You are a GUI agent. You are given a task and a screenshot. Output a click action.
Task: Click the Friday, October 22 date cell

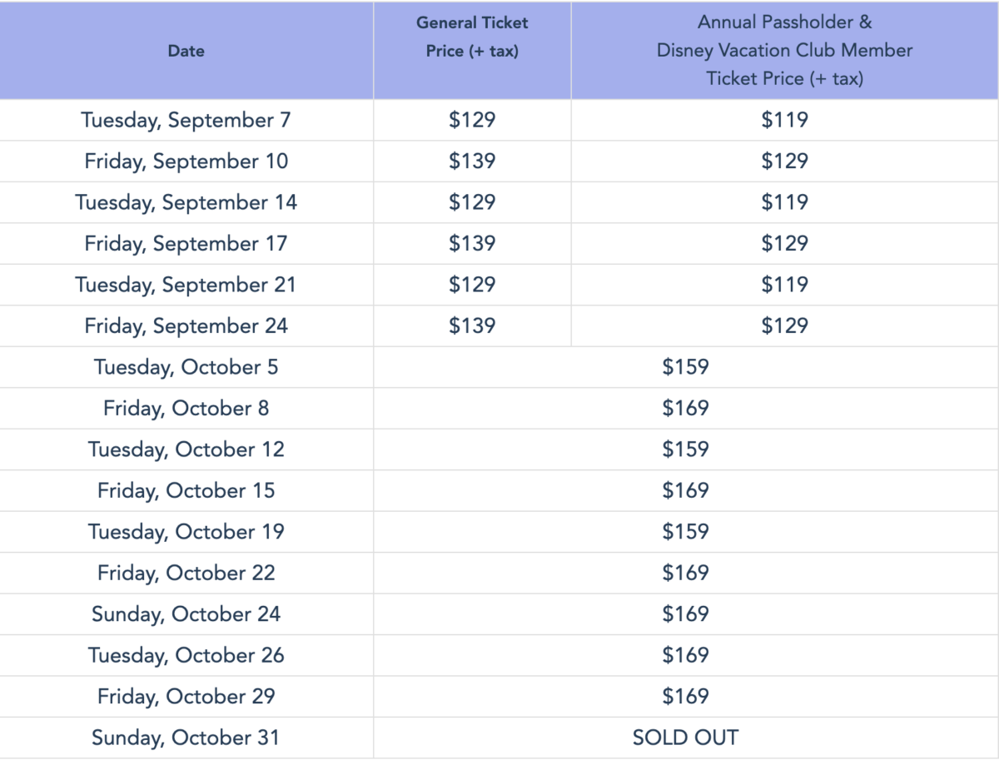coord(186,573)
